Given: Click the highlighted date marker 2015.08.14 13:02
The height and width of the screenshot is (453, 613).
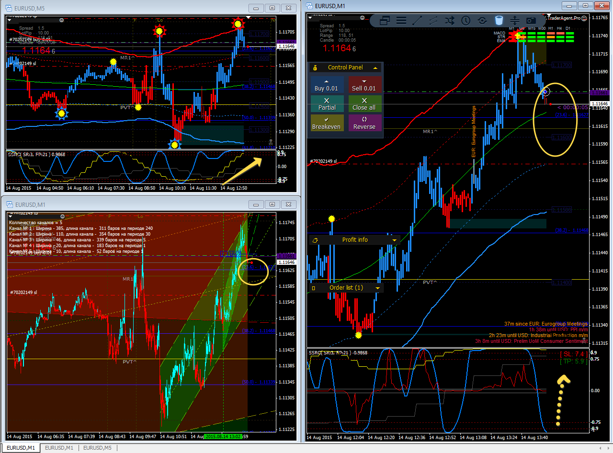Looking at the screenshot, I should (x=224, y=436).
